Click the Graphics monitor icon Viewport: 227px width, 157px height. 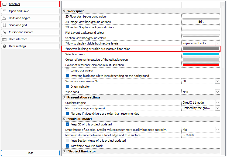pos(4,4)
